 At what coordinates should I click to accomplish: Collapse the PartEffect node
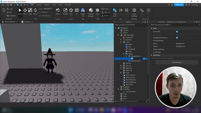(118, 89)
